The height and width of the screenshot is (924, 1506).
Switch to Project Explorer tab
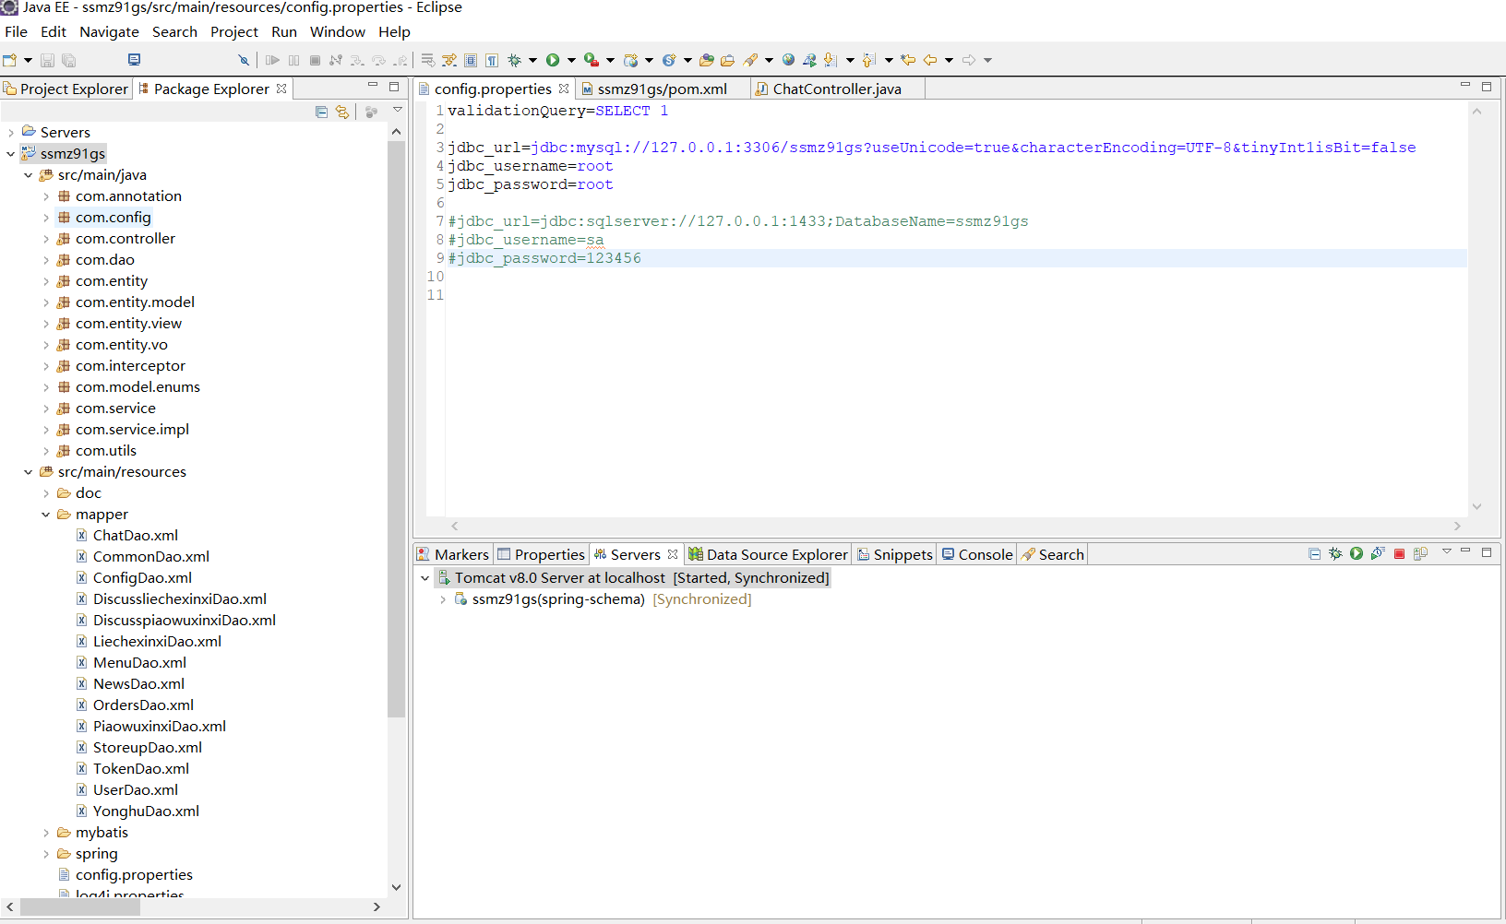click(66, 89)
